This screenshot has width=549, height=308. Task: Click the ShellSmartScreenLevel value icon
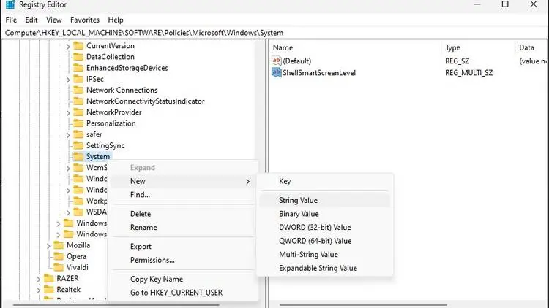pos(276,73)
